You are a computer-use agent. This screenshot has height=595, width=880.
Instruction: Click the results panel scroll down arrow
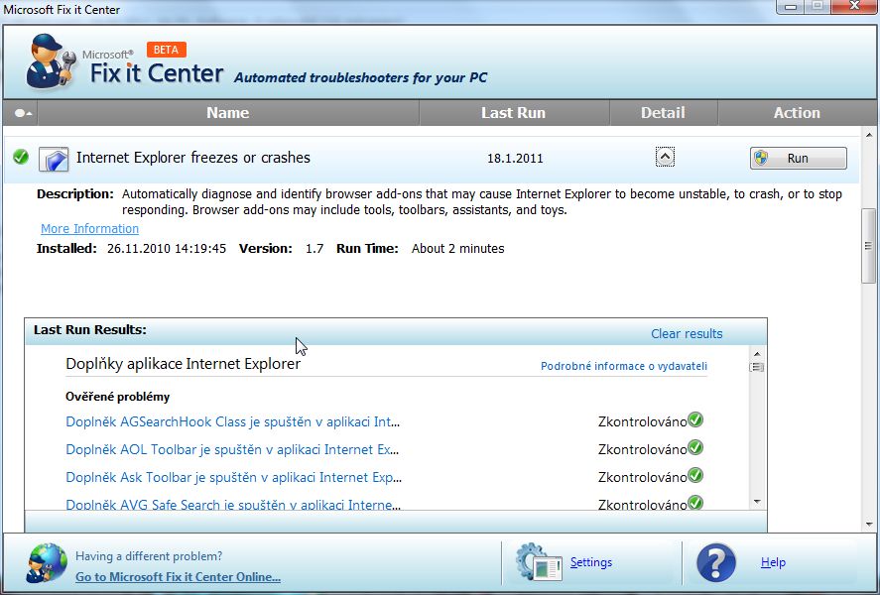click(757, 502)
